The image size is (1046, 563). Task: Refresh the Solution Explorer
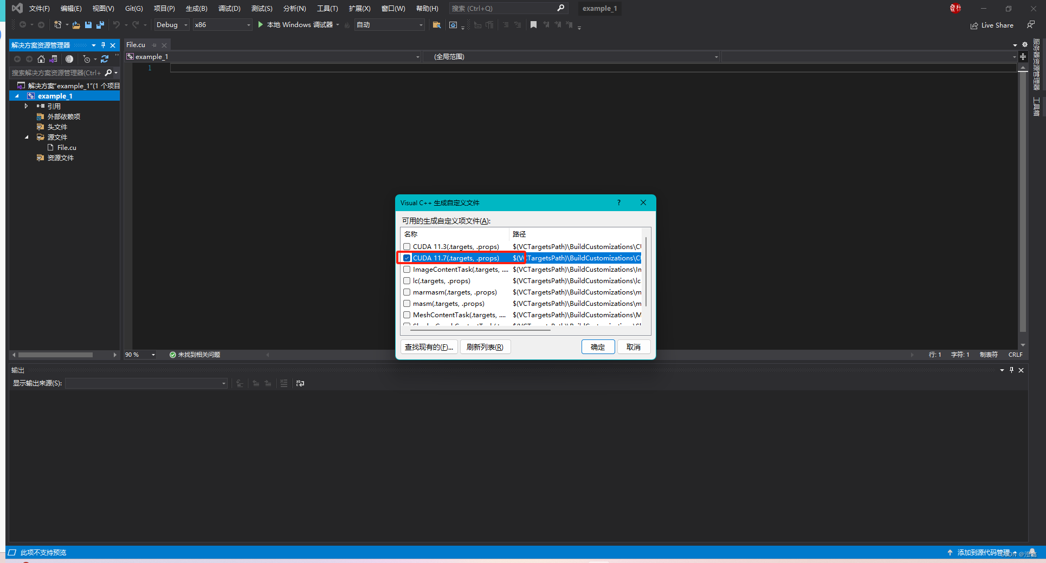(x=105, y=59)
